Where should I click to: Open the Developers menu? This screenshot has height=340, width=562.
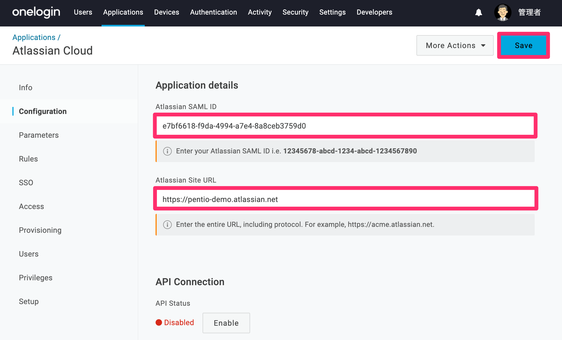pos(374,12)
